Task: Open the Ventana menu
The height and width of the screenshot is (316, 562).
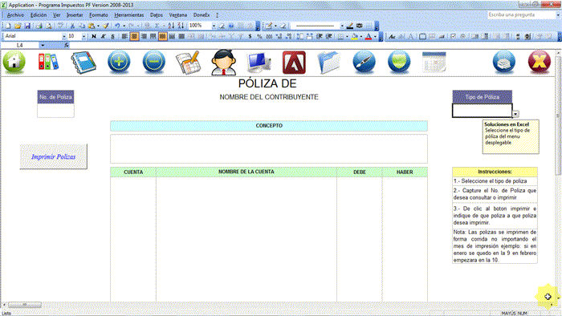Action: pos(177,15)
